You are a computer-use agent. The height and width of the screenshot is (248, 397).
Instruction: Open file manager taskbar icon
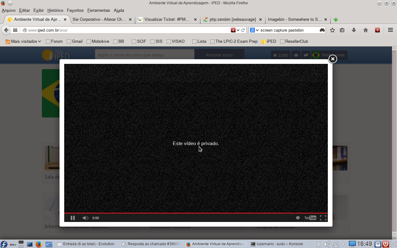(x=49, y=244)
